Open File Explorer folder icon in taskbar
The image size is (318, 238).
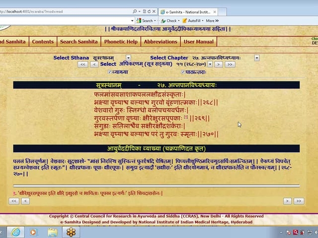[52, 232]
